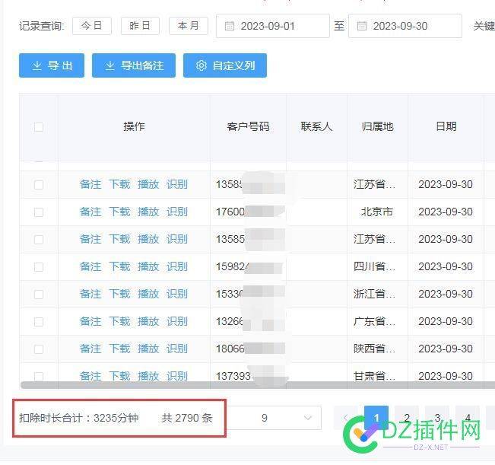Open the end date field 2023-09-30
The image size is (495, 465).
[405, 26]
